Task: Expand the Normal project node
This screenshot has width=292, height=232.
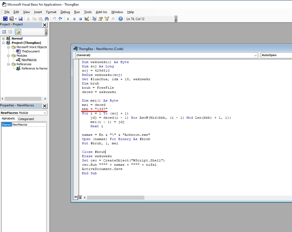Action: point(3,38)
